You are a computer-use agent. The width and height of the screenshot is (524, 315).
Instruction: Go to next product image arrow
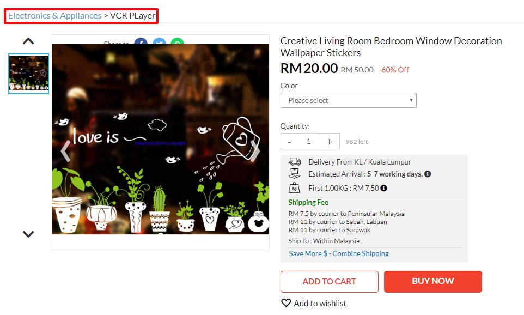(x=255, y=151)
